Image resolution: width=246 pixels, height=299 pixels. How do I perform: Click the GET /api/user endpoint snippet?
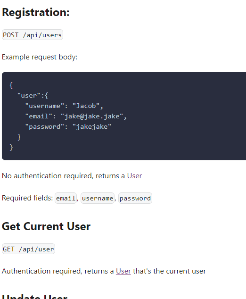(x=28, y=249)
